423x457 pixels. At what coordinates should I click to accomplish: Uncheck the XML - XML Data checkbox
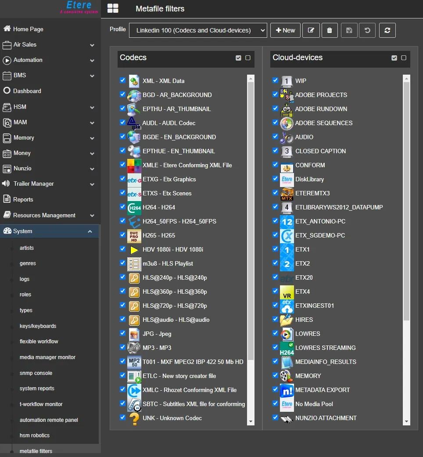[122, 80]
